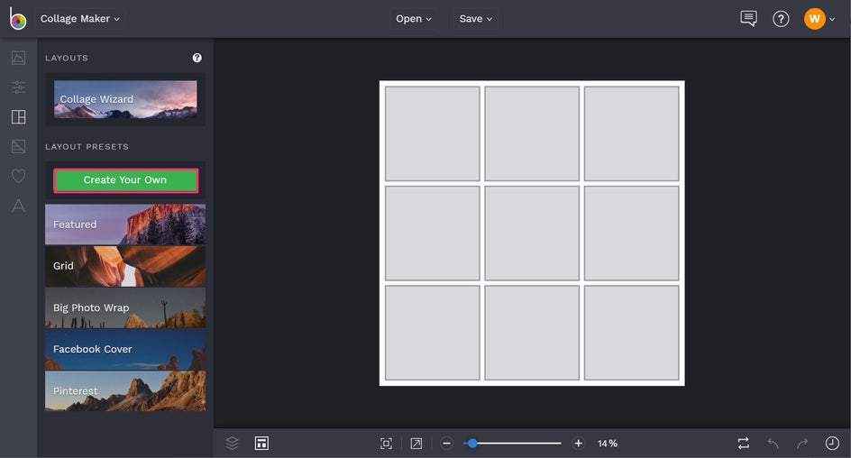Click the fullscreen arrow icon

pyautogui.click(x=416, y=444)
